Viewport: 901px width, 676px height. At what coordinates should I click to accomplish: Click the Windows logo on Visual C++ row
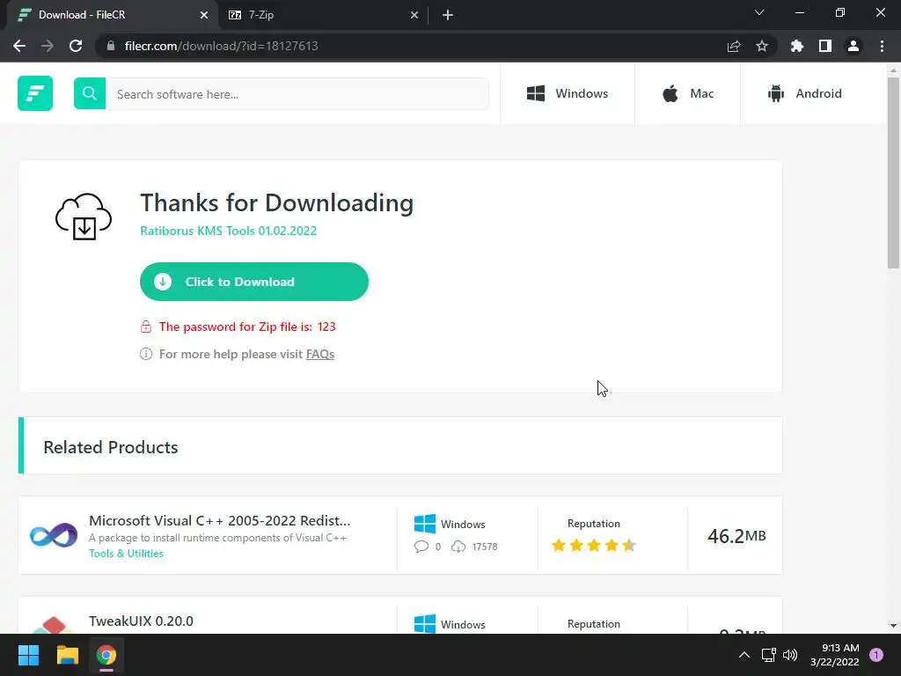425,524
